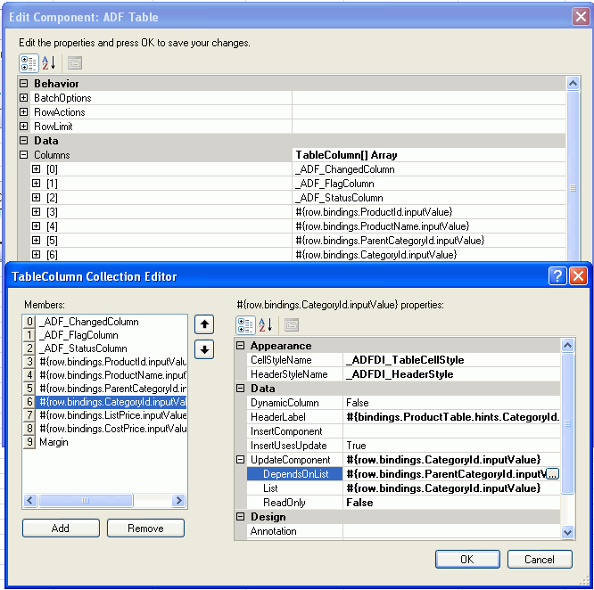Expand column [6] CategoryId node
This screenshot has width=594, height=590.
tap(36, 254)
